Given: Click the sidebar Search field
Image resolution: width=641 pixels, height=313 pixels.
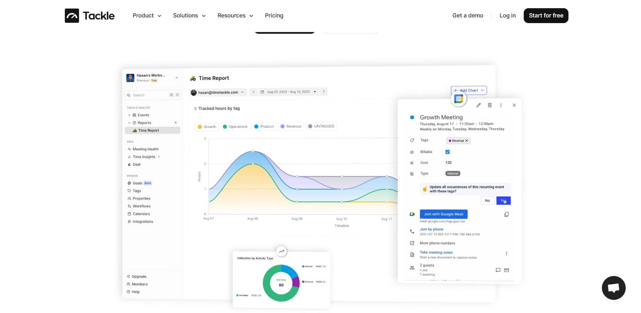Looking at the screenshot, I should click(149, 95).
